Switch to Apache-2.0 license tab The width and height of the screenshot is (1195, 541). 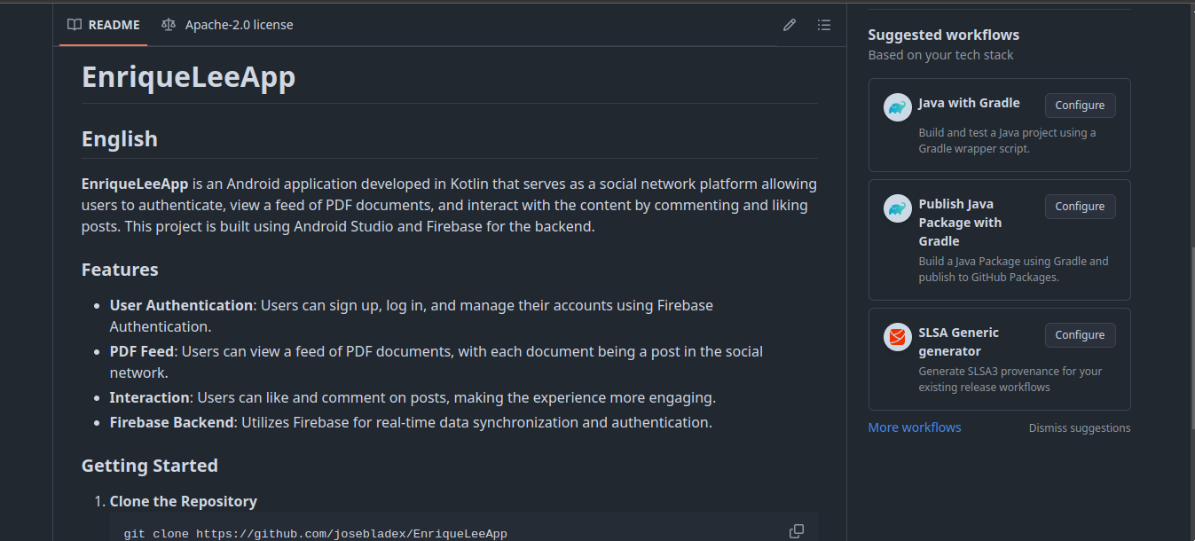228,25
